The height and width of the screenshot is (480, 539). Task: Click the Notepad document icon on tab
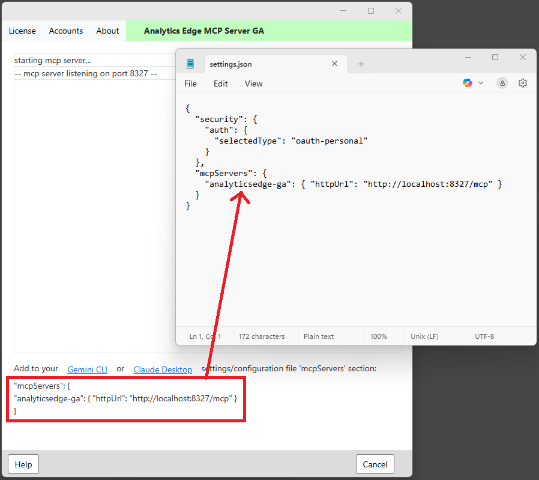(190, 64)
